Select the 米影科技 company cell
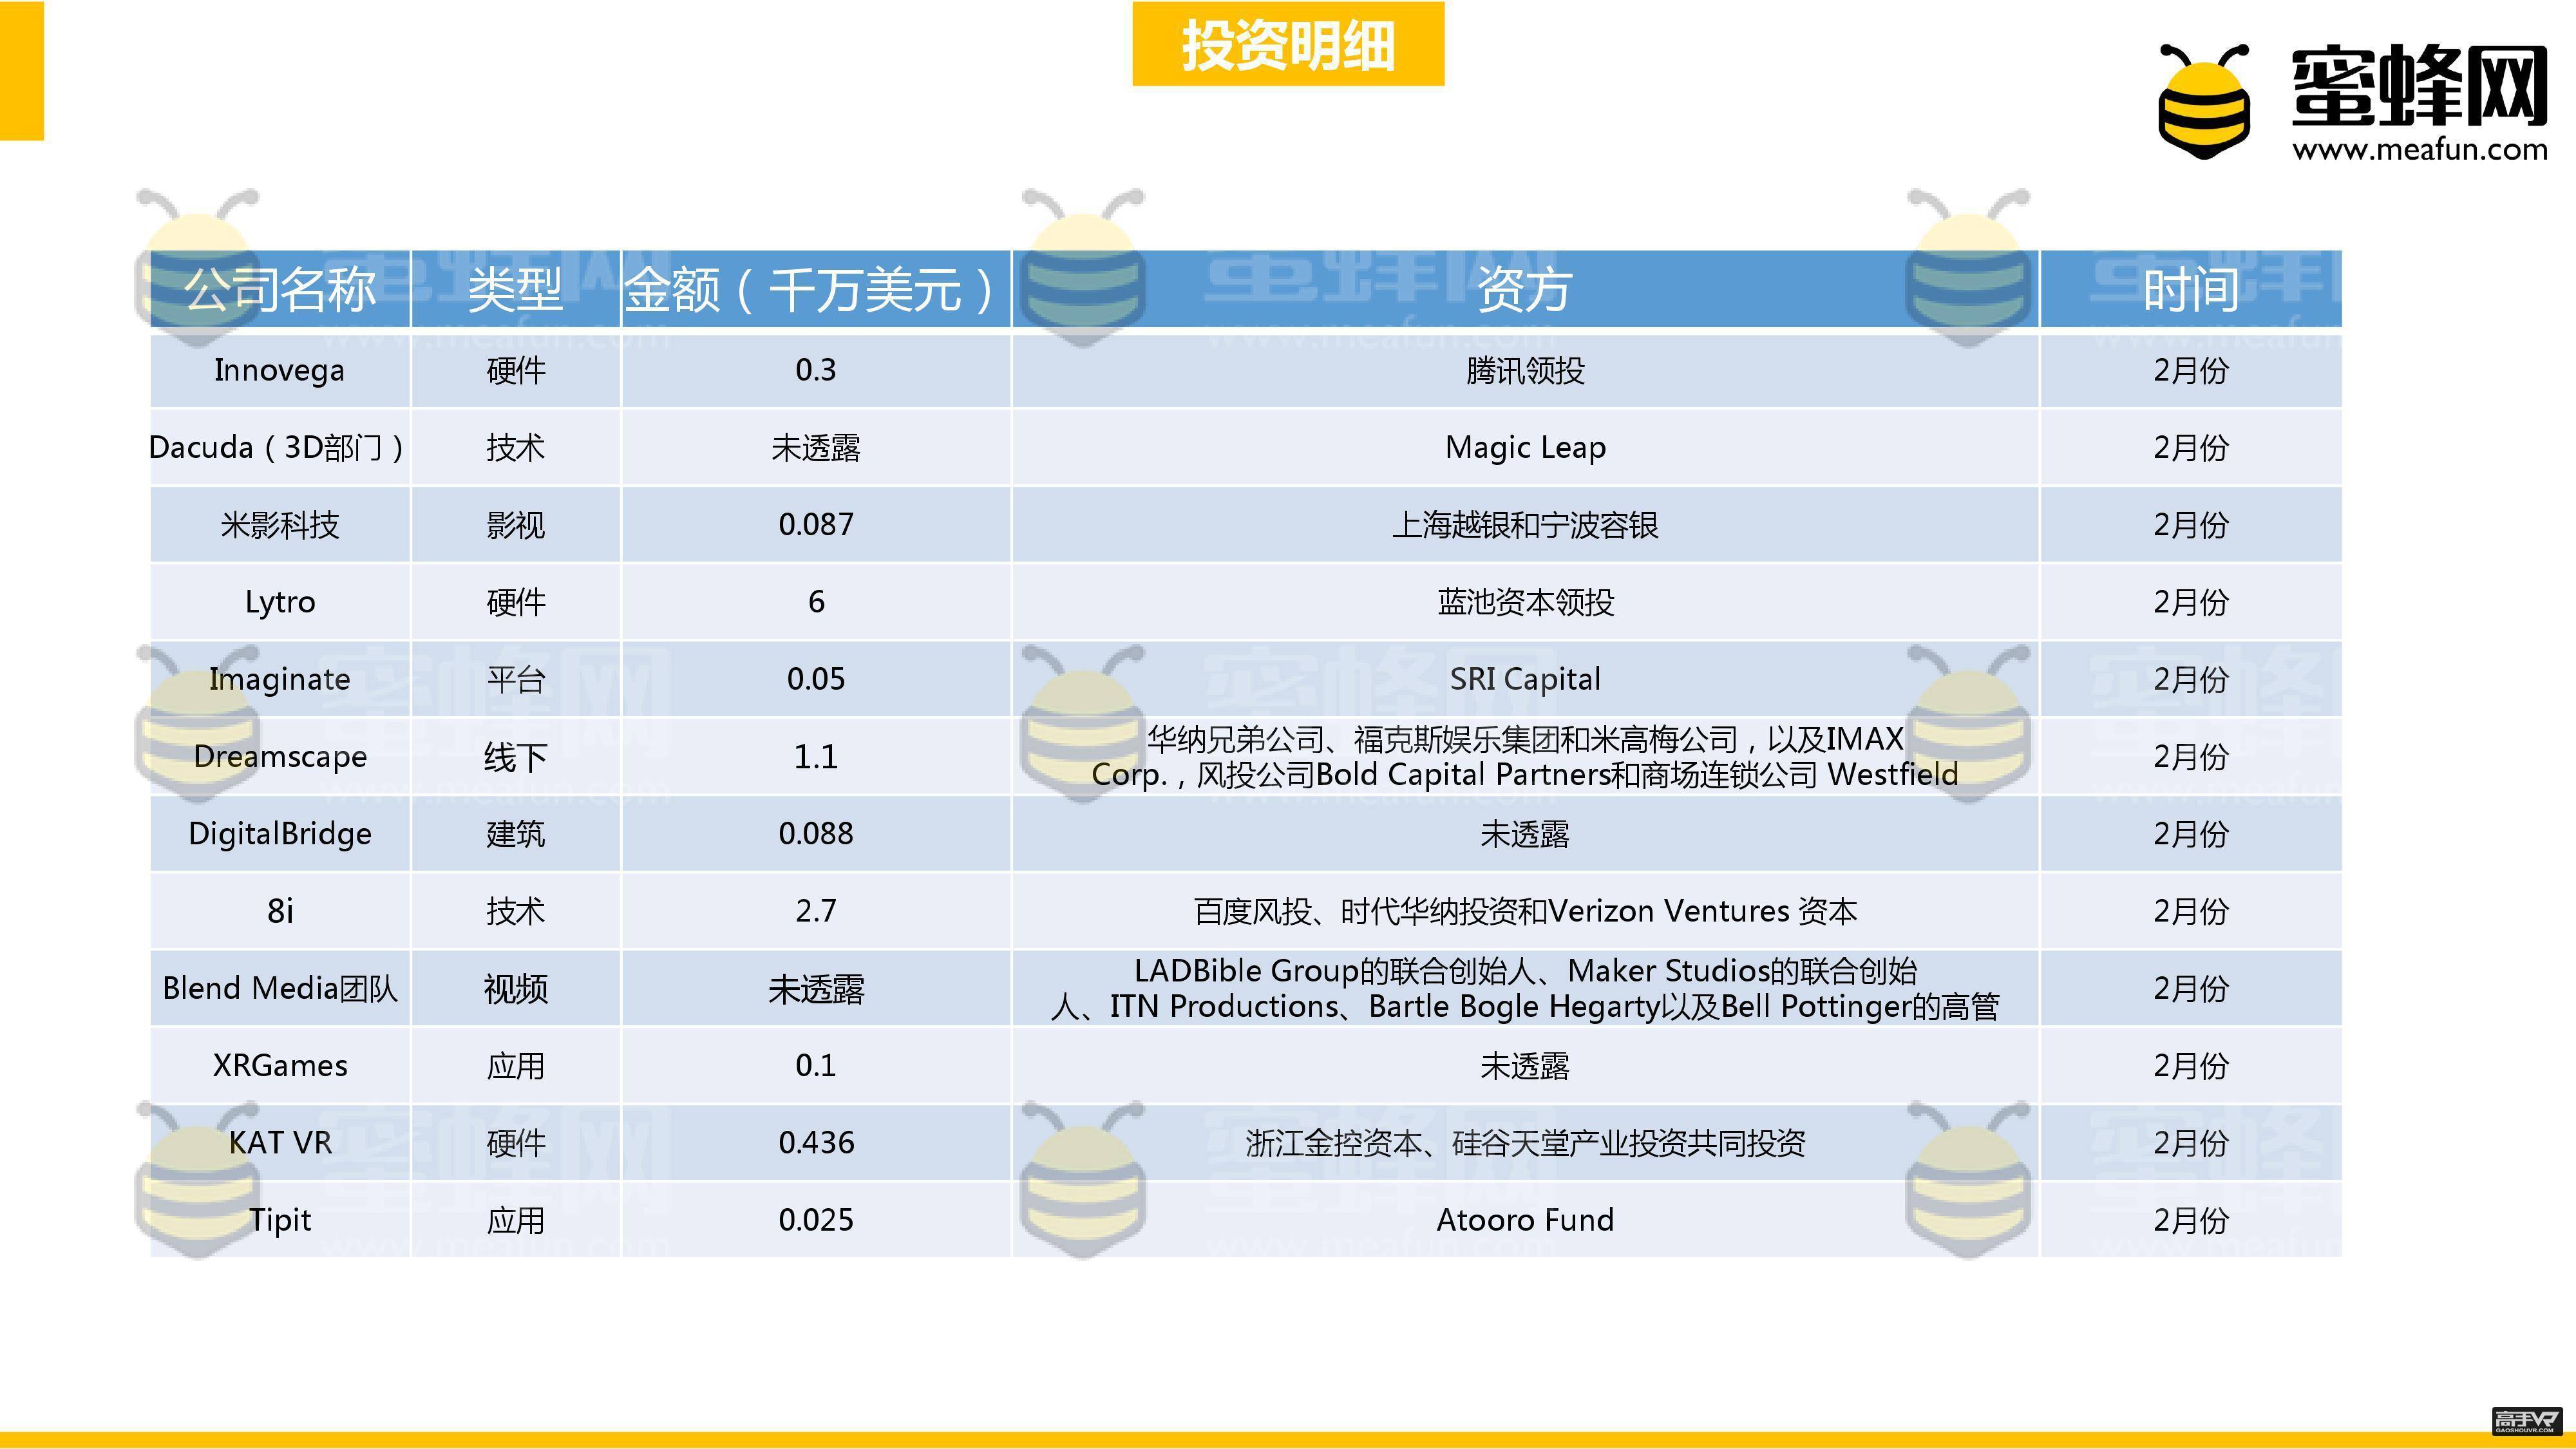 [x=280, y=524]
